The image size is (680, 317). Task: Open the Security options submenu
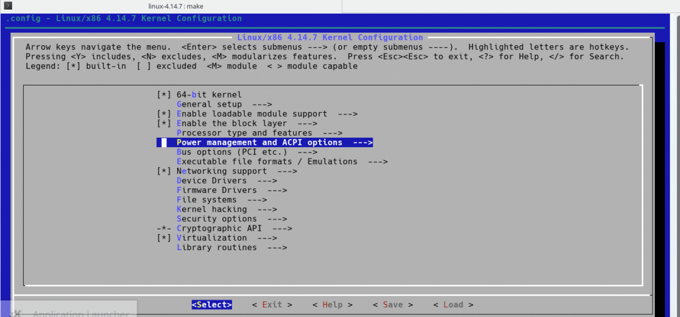click(x=232, y=219)
